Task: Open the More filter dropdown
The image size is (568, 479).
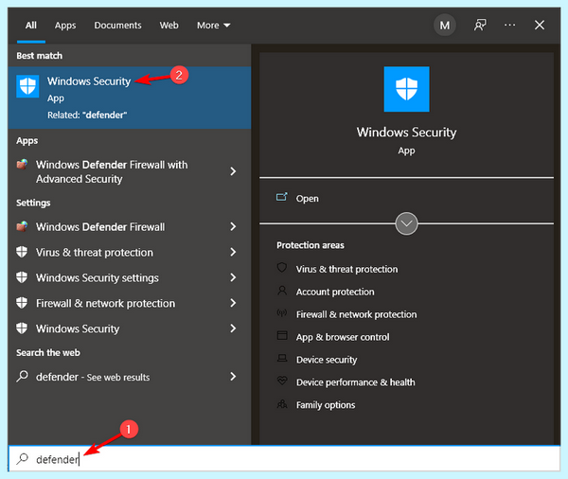Action: (213, 26)
